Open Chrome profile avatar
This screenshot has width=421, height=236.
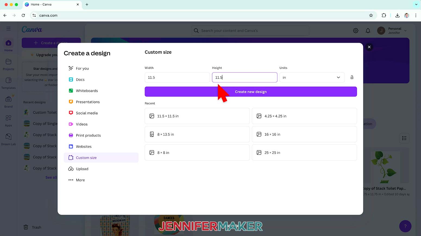pos(407,15)
